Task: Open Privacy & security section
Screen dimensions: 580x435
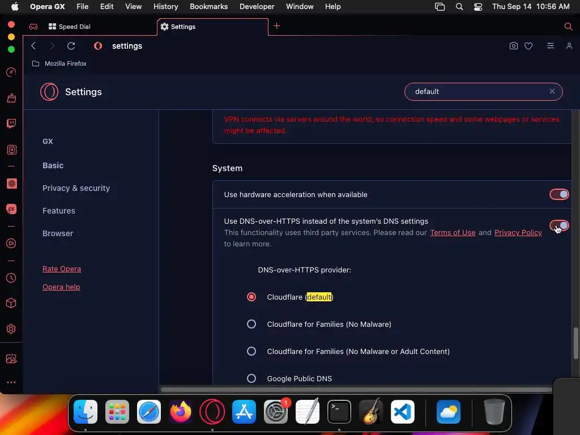Action: click(x=76, y=188)
